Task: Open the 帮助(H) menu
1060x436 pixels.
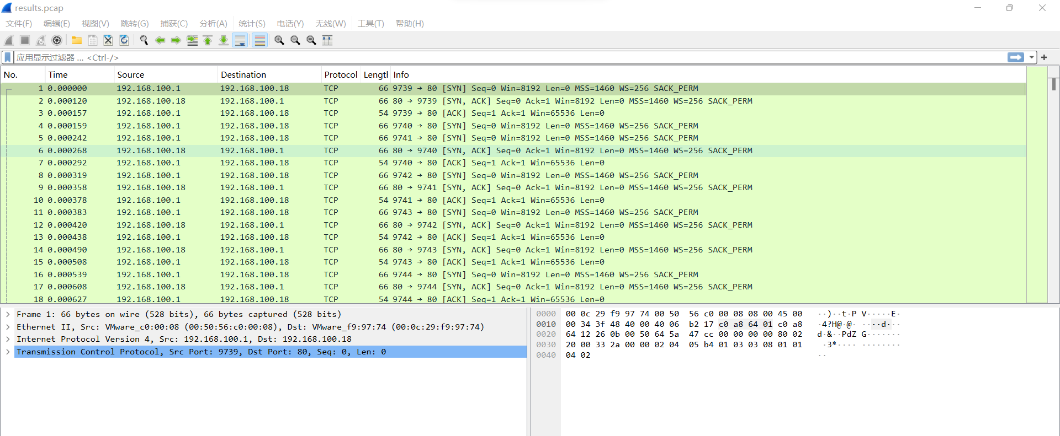Action: pyautogui.click(x=410, y=24)
